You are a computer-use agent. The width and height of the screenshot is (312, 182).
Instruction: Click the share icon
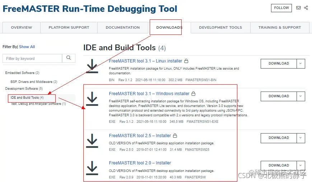(306, 8)
